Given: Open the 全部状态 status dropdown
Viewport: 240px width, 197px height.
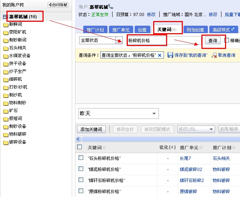Looking at the screenshot, I should click(x=119, y=40).
